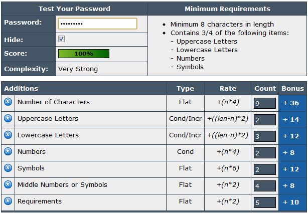Screen dimensions: 308x214
Task: Click the star icon beside Requirements
Action: point(8,201)
